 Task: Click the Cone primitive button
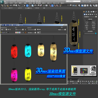(93, 22)
